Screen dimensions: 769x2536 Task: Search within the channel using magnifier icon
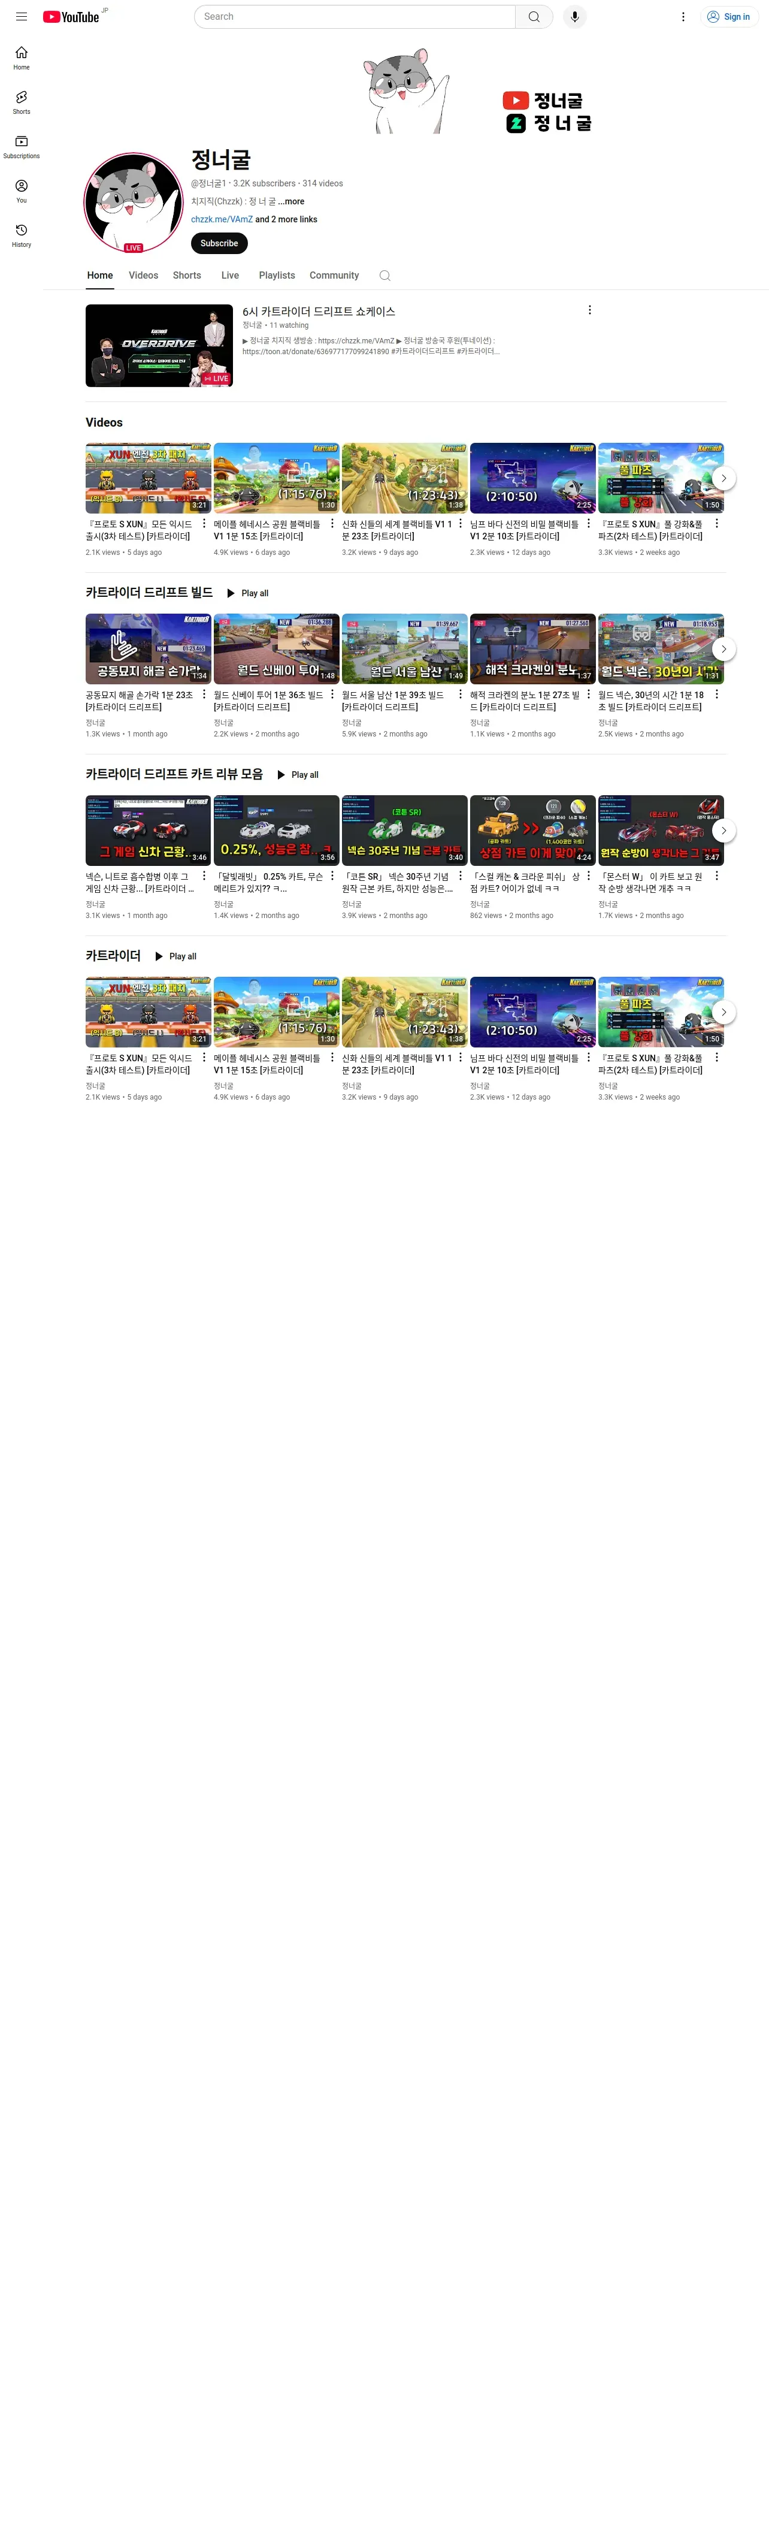(384, 276)
